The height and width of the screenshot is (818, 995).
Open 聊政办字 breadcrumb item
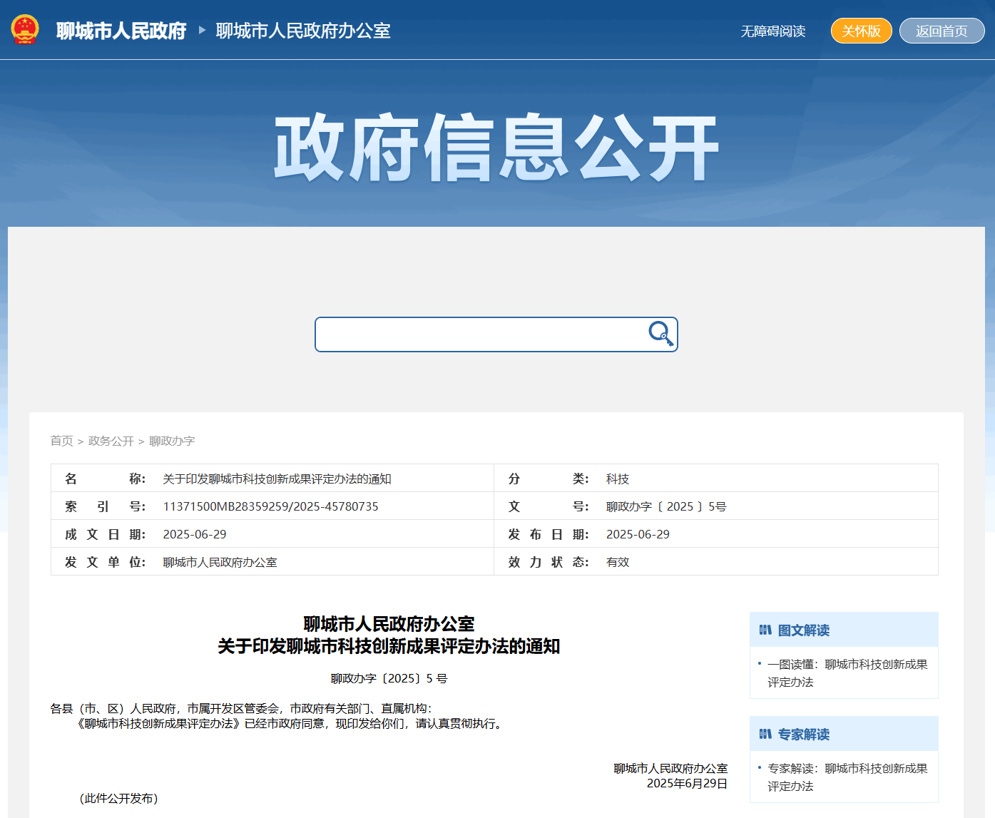[172, 441]
